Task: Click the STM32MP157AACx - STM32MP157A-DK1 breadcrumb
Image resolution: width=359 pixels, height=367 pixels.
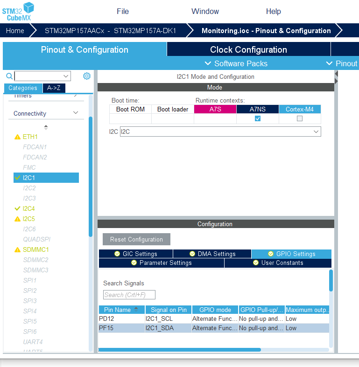Action: click(110, 31)
